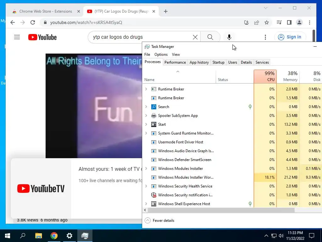Screen dimensions: 322x242
Task: Go back in Chrome
Action: [x=13, y=22]
